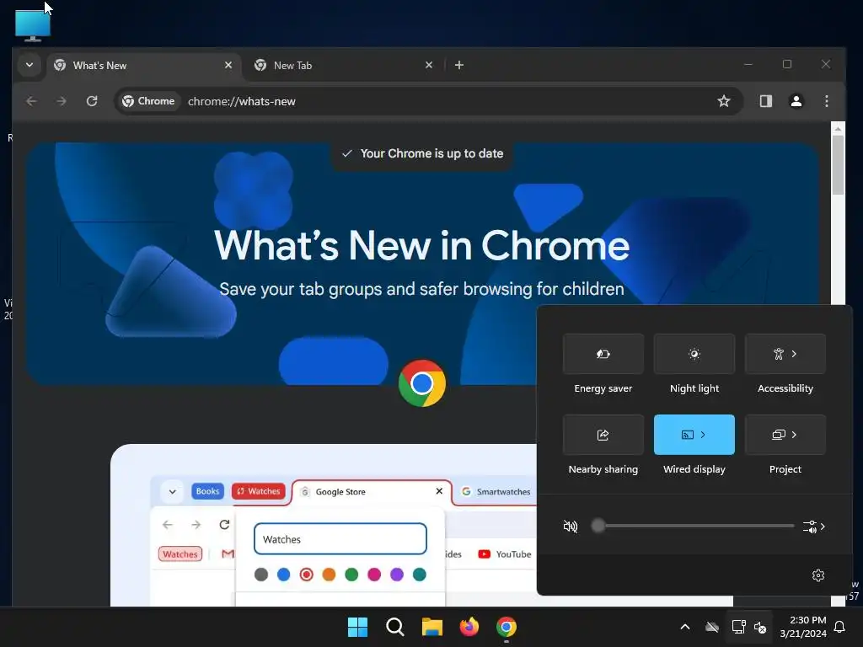
Task: Switch to the What's New tab
Action: click(x=143, y=66)
